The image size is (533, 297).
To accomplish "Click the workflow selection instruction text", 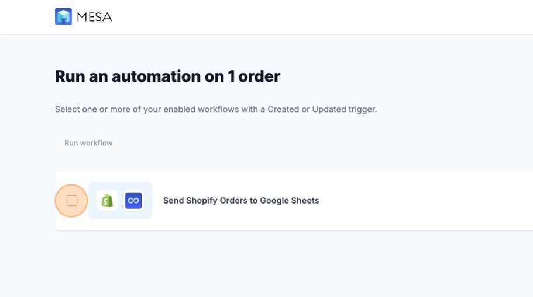I will click(x=215, y=109).
